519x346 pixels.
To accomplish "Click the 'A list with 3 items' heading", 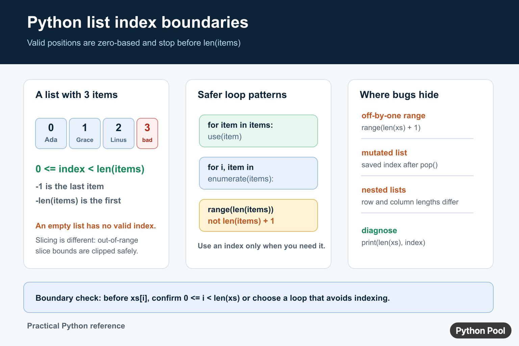I will (x=76, y=95).
